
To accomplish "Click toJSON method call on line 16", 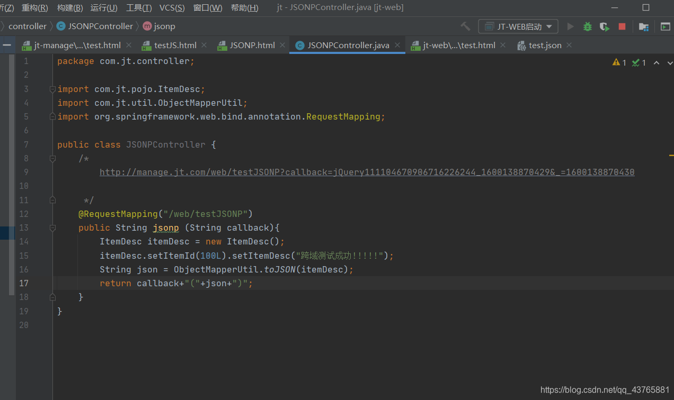I will coord(280,269).
